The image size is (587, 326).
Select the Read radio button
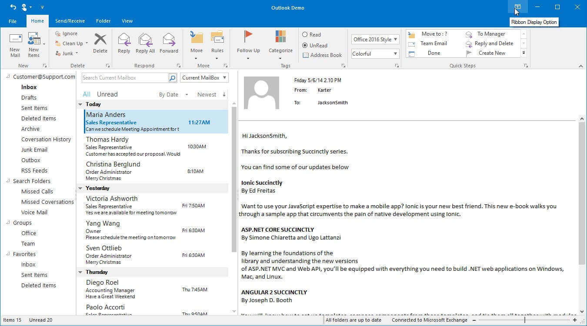click(x=305, y=35)
